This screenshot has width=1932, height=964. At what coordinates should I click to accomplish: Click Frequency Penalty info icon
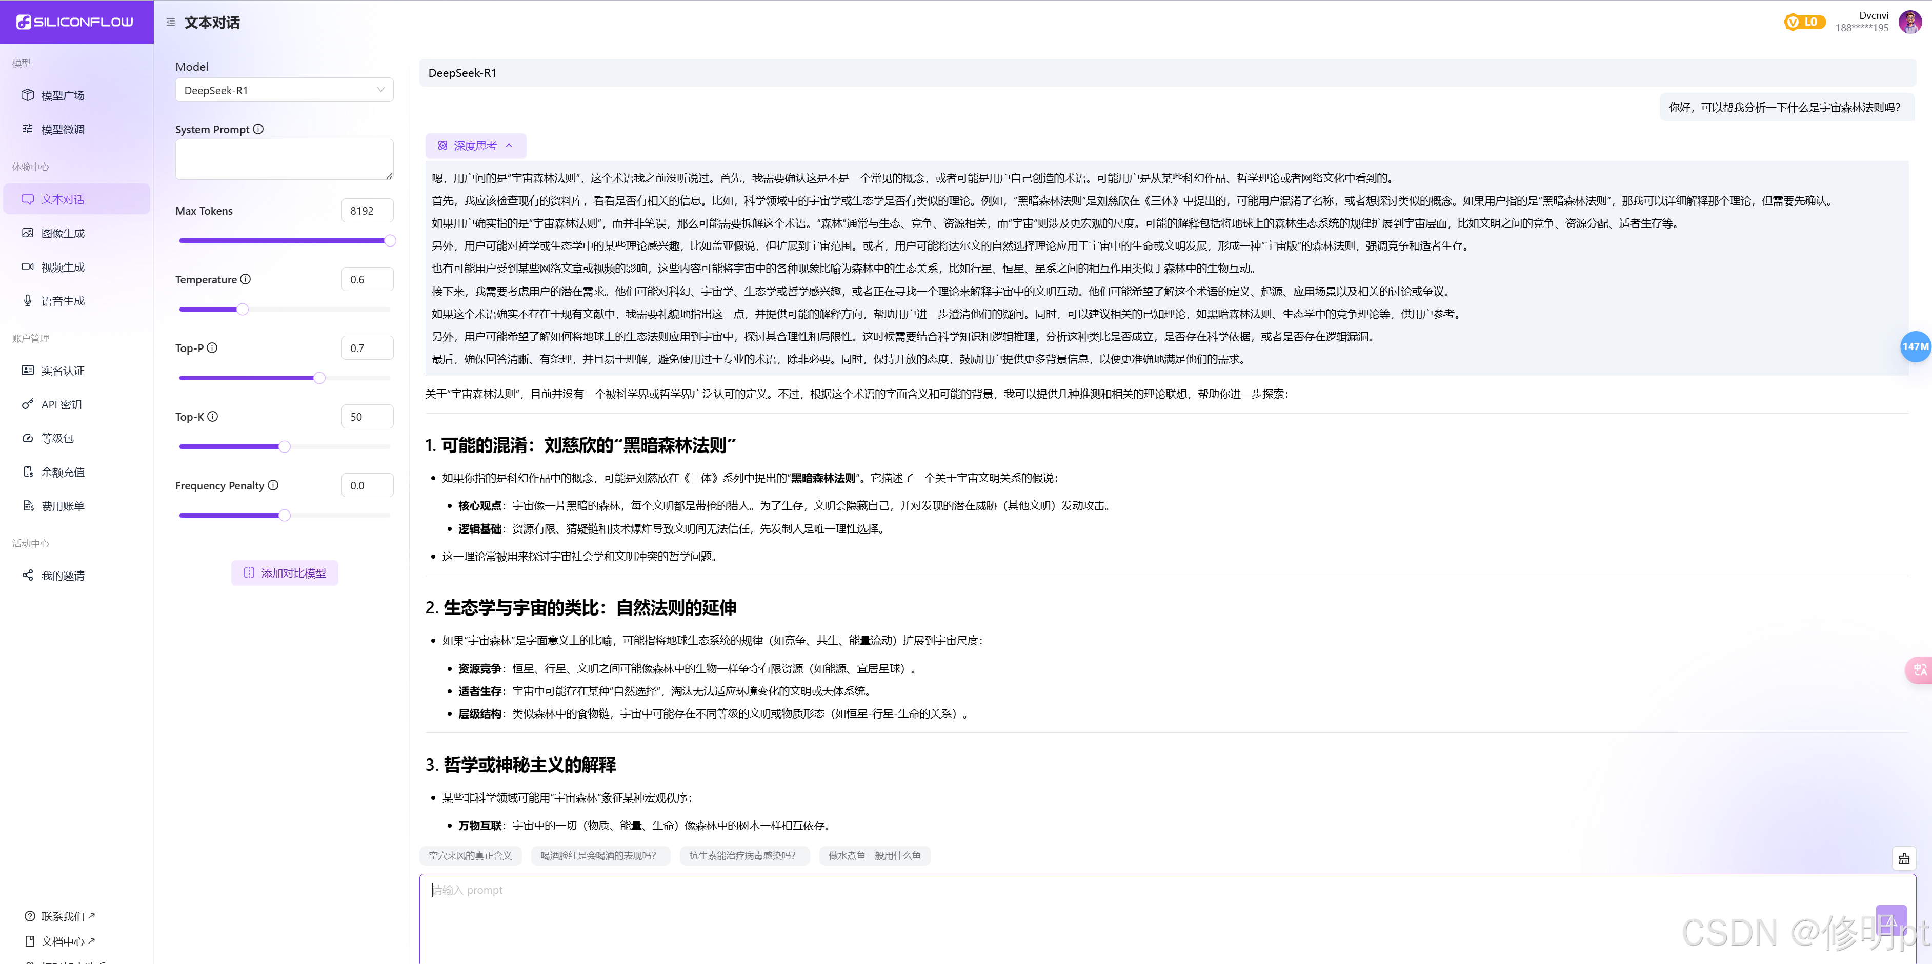point(273,485)
